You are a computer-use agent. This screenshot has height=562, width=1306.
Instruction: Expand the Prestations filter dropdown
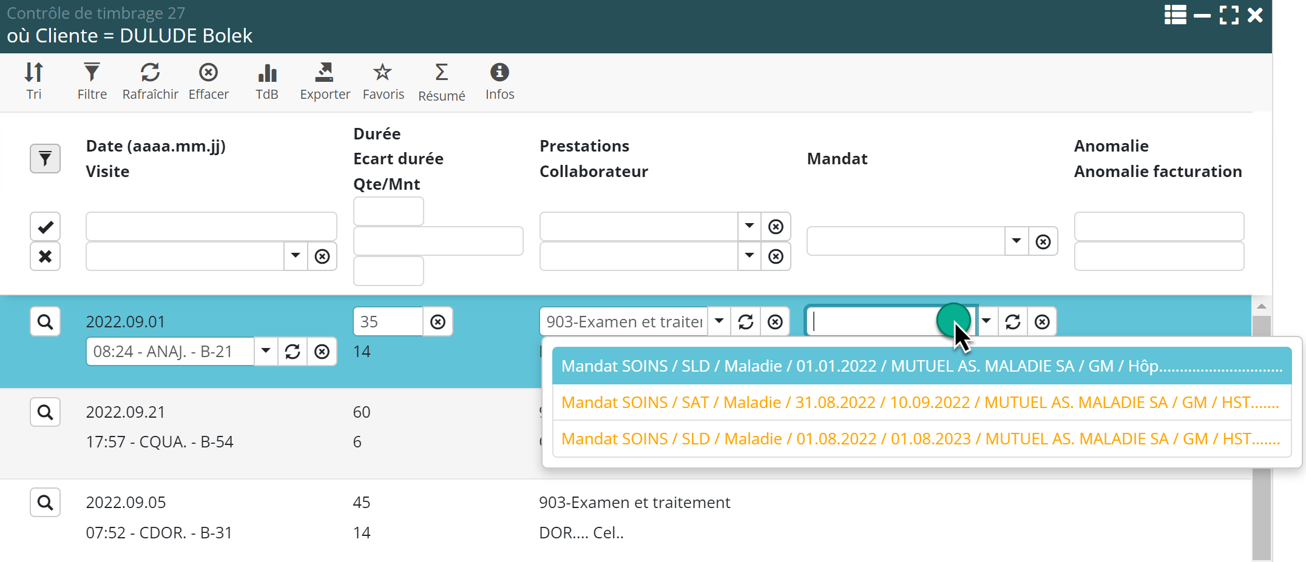coord(749,226)
